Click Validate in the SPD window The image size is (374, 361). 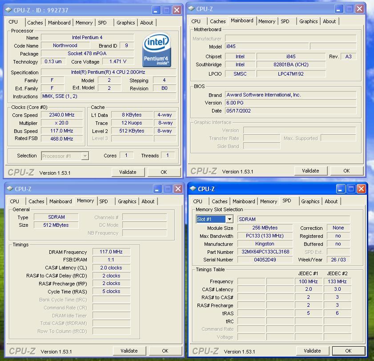[313, 351]
